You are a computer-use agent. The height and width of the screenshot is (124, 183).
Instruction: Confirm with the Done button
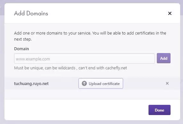point(159,110)
